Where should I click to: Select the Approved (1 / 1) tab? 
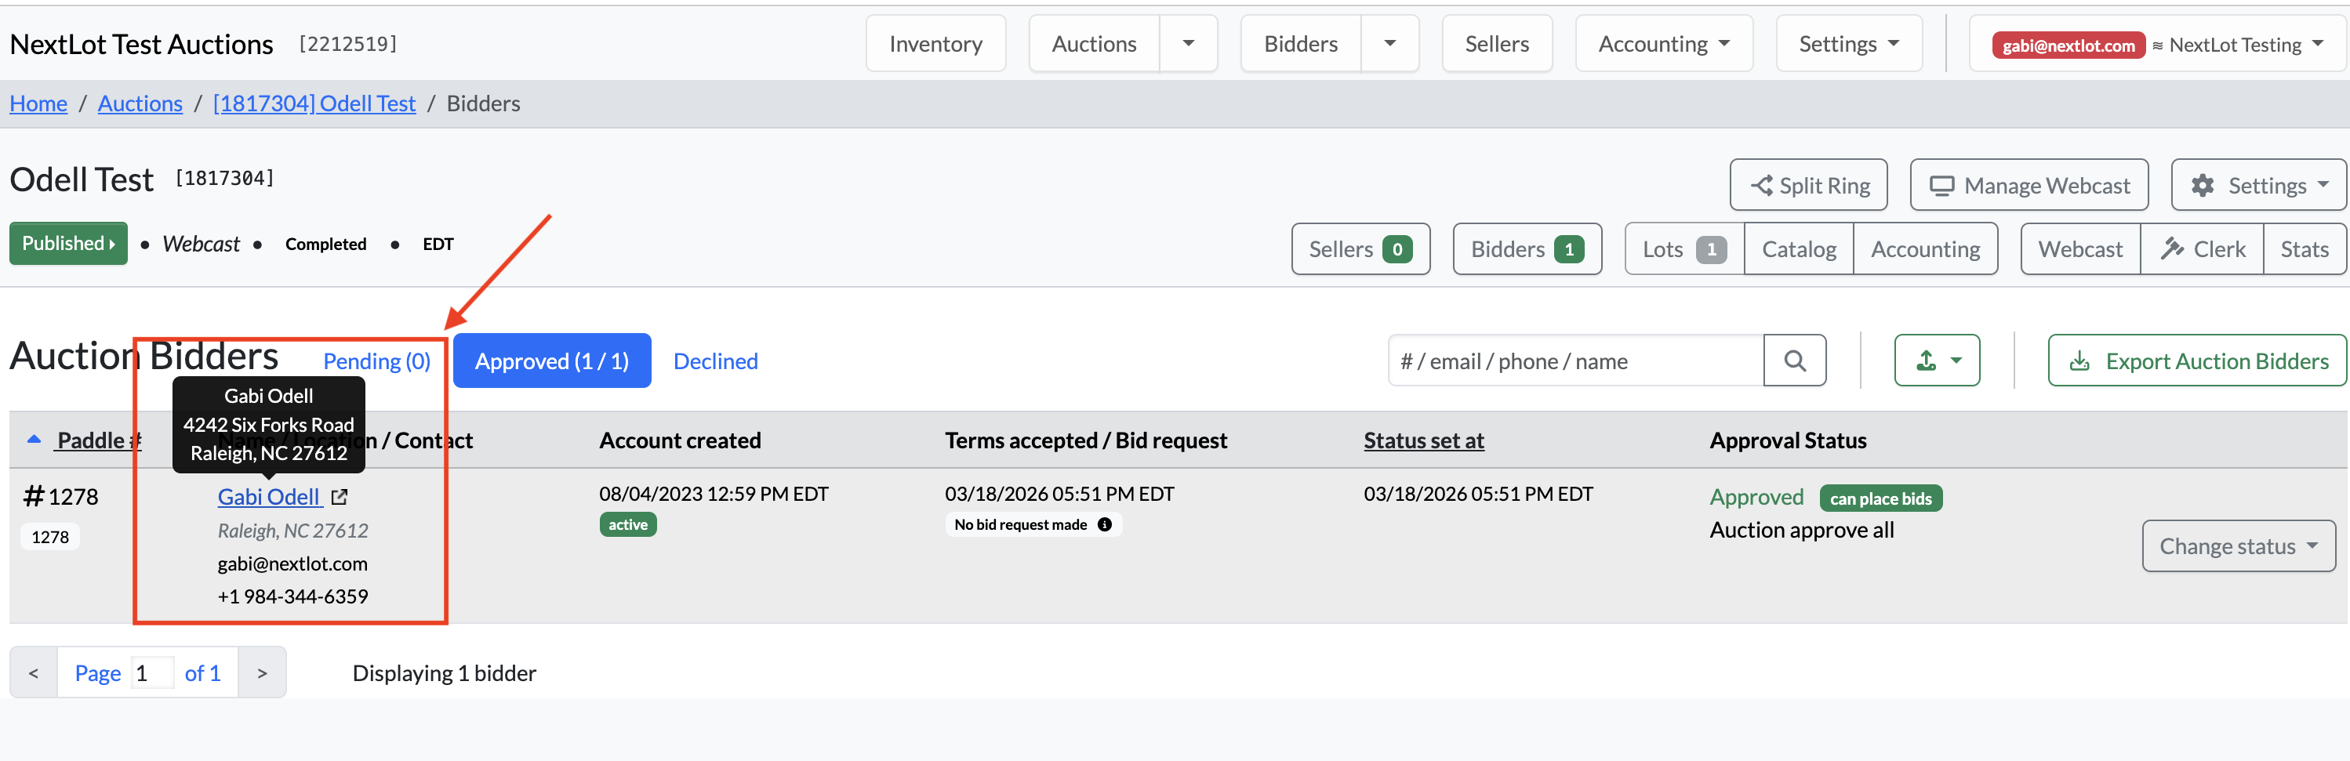tap(552, 361)
